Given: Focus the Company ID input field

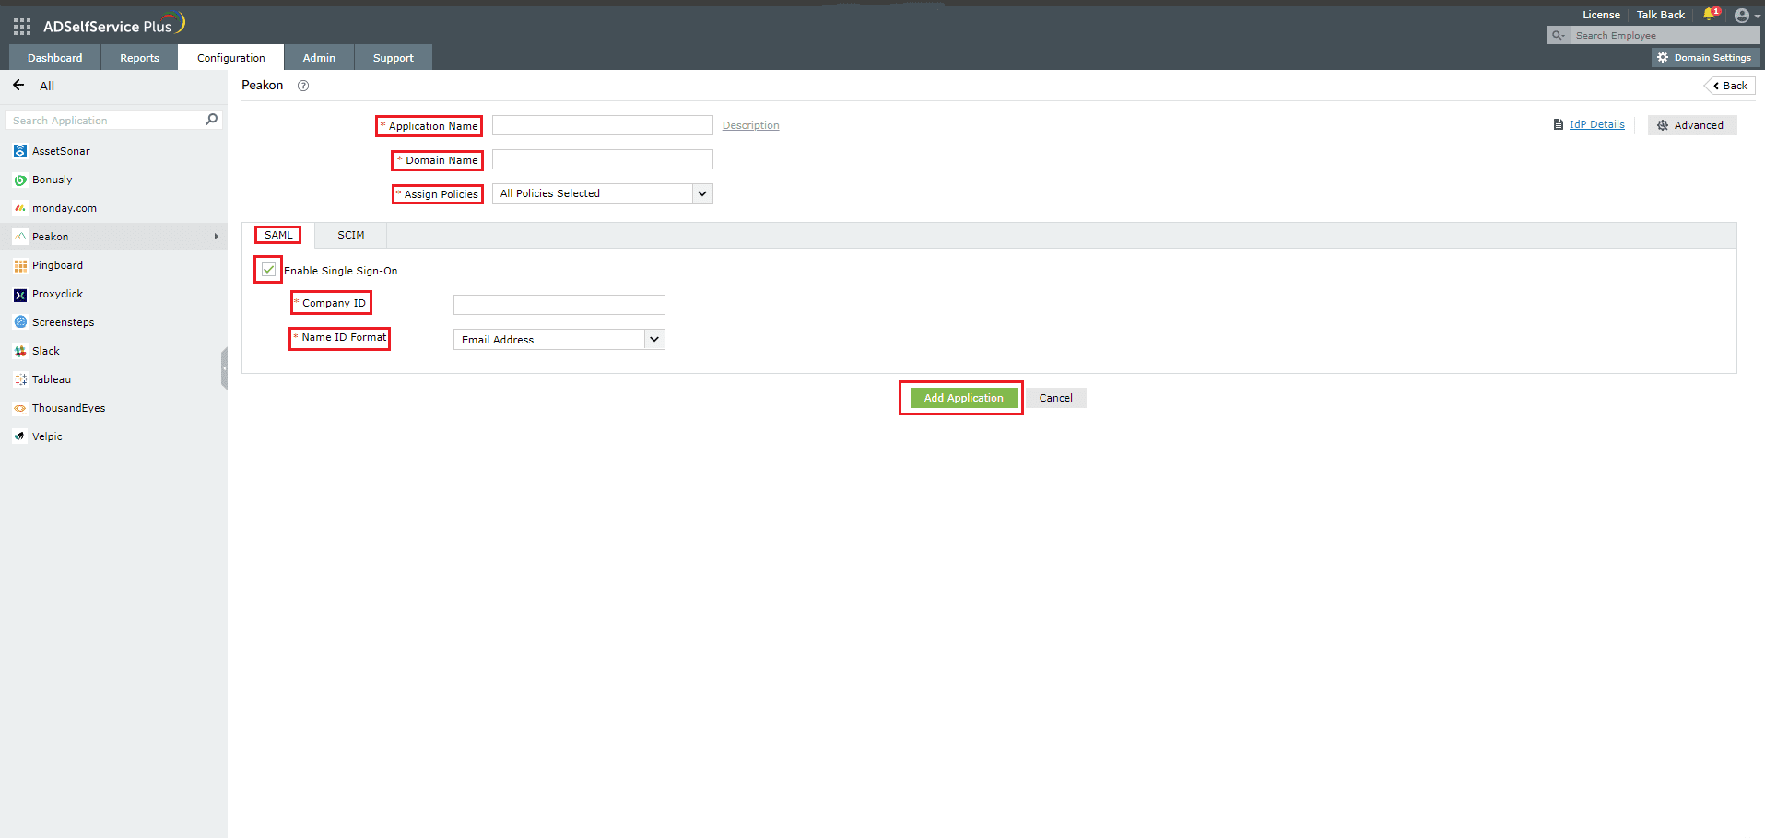Looking at the screenshot, I should click(x=559, y=305).
